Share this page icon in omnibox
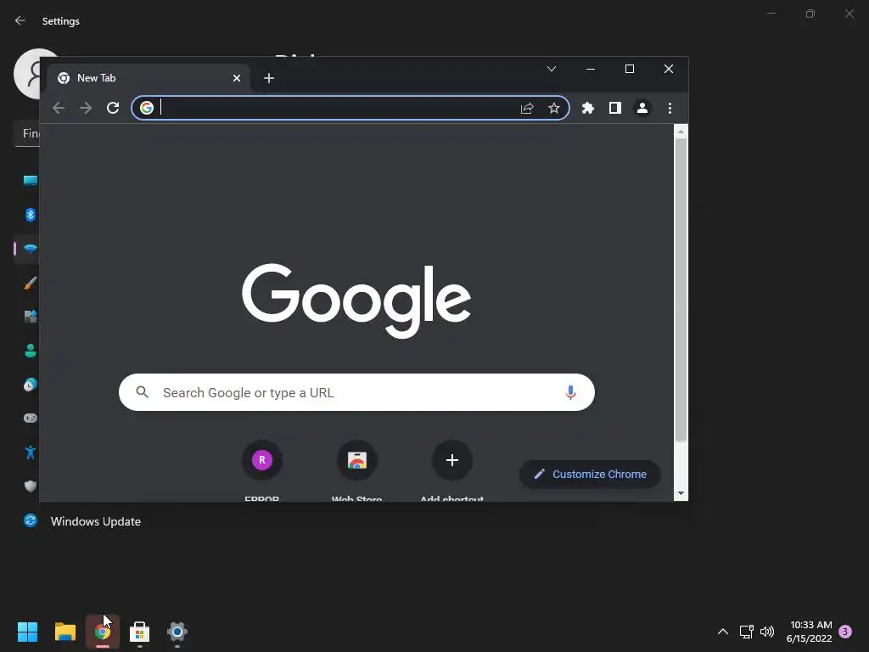869x652 pixels. pyautogui.click(x=527, y=108)
